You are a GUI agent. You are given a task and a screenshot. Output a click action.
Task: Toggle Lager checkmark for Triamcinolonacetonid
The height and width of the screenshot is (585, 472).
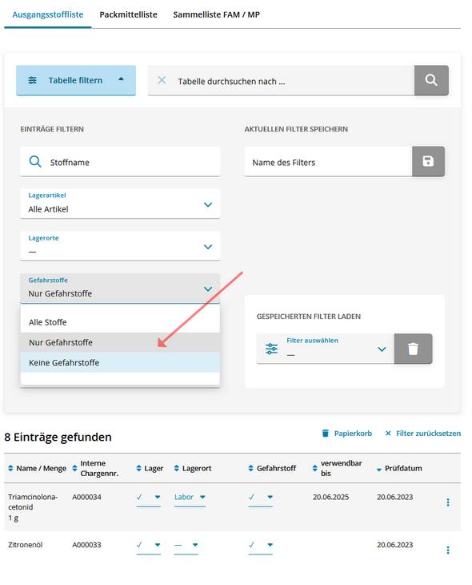tap(148, 498)
